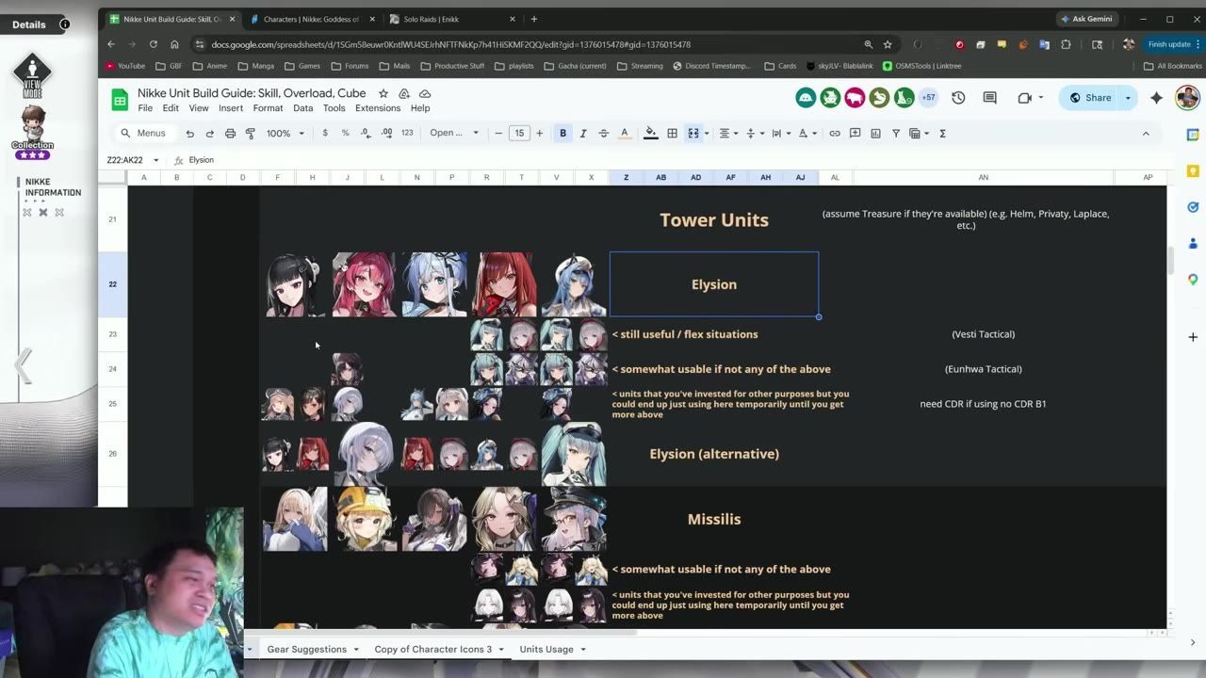Viewport: 1206px width, 678px height.
Task: Reload the page in Chrome
Action: [x=153, y=44]
